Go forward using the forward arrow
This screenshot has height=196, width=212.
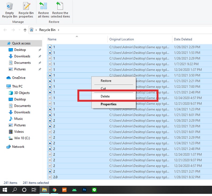coord(13,30)
